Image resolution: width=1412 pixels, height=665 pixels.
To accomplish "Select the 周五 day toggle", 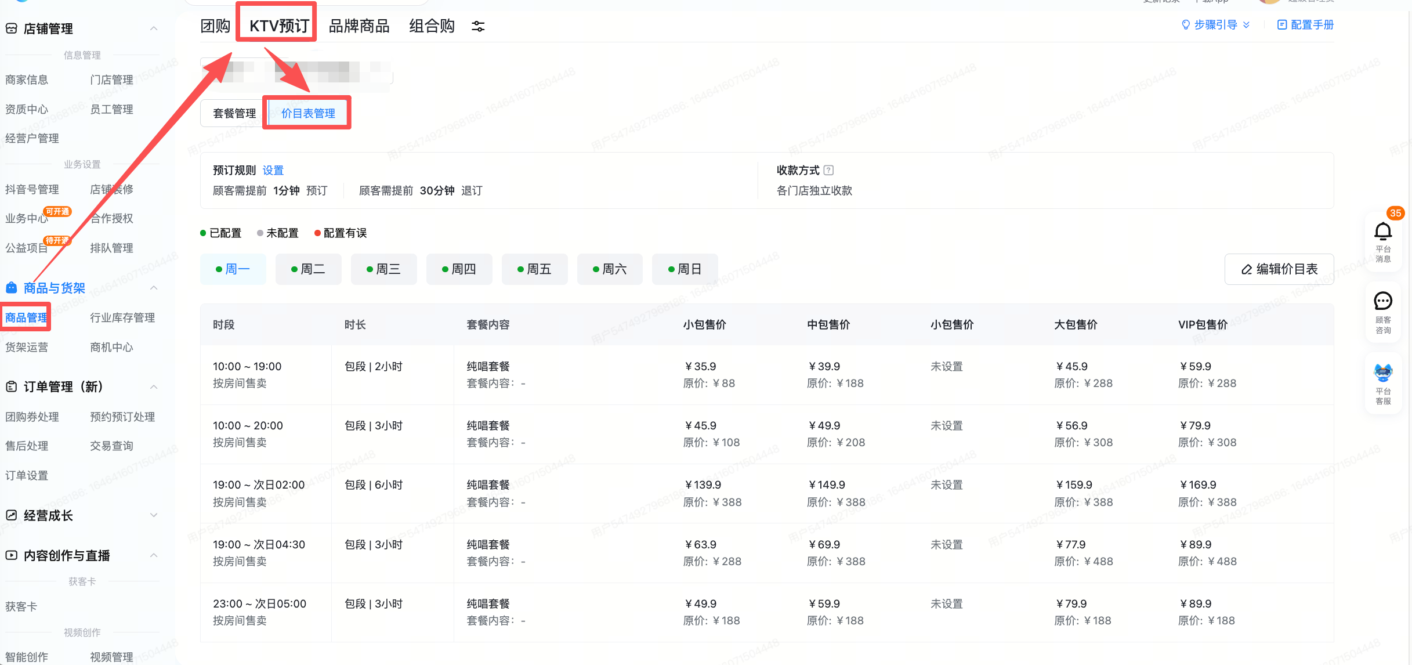I will 535,269.
